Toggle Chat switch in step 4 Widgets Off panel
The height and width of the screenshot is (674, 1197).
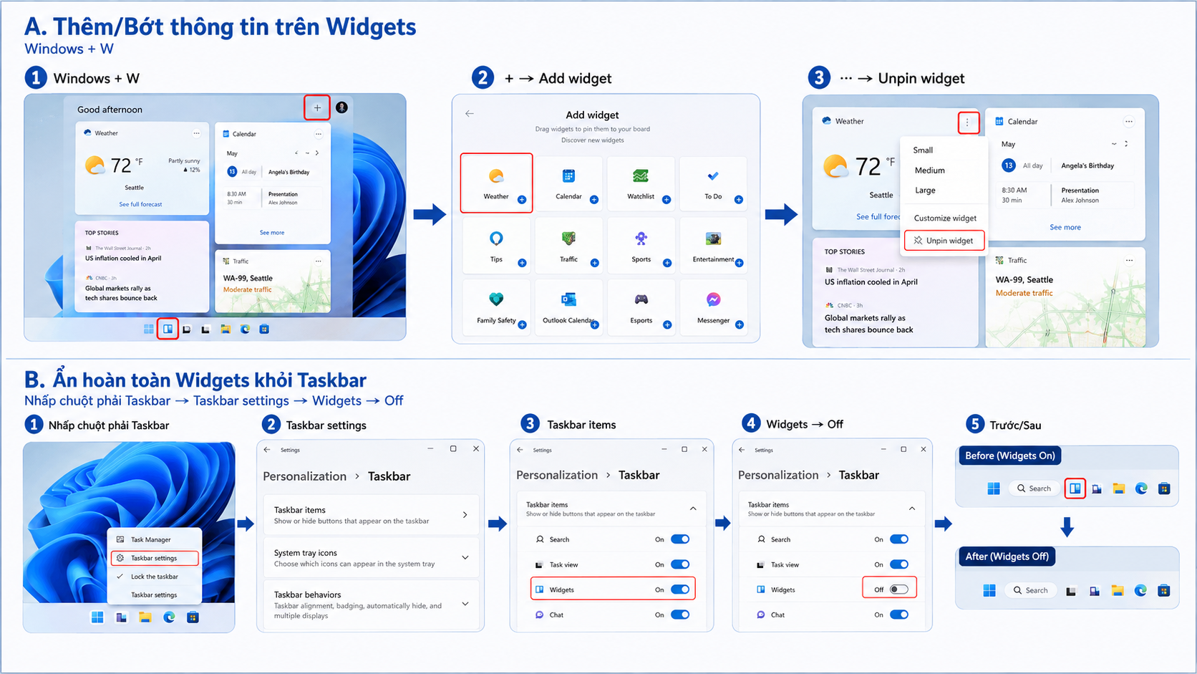point(899,615)
